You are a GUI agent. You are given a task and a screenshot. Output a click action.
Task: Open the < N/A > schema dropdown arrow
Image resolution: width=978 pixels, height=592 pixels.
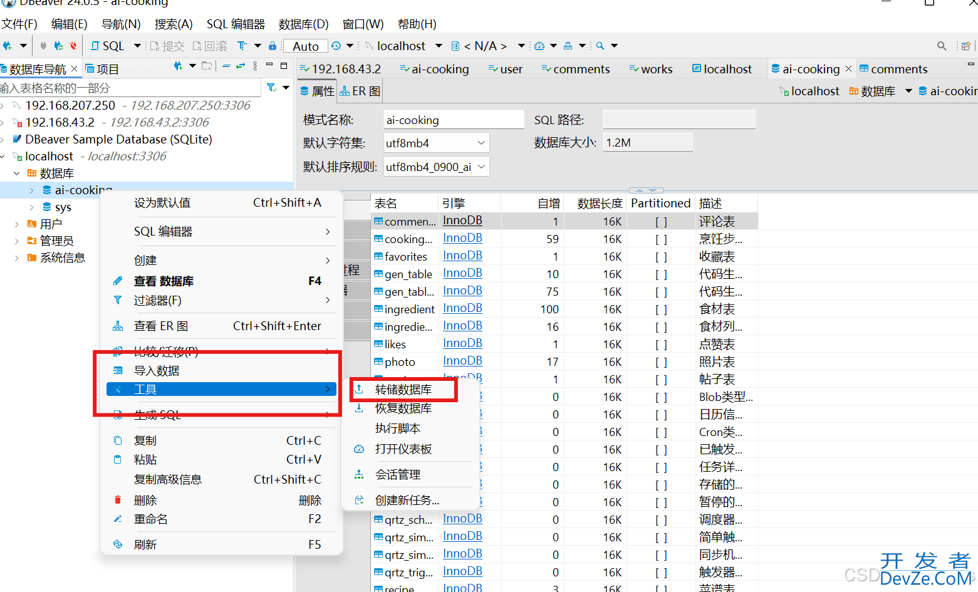521,46
